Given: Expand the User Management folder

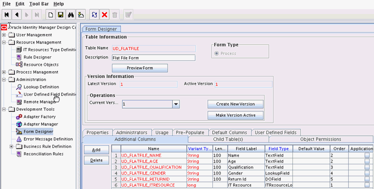Looking at the screenshot, I should pyautogui.click(x=4, y=35).
